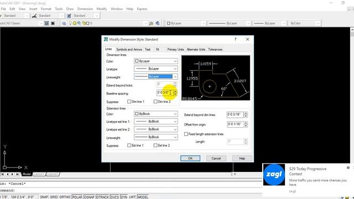
Task: Switch to Tolerances tab
Action: 215,49
